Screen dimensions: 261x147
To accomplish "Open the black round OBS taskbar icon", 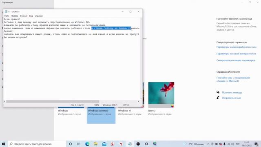I will [138, 144].
